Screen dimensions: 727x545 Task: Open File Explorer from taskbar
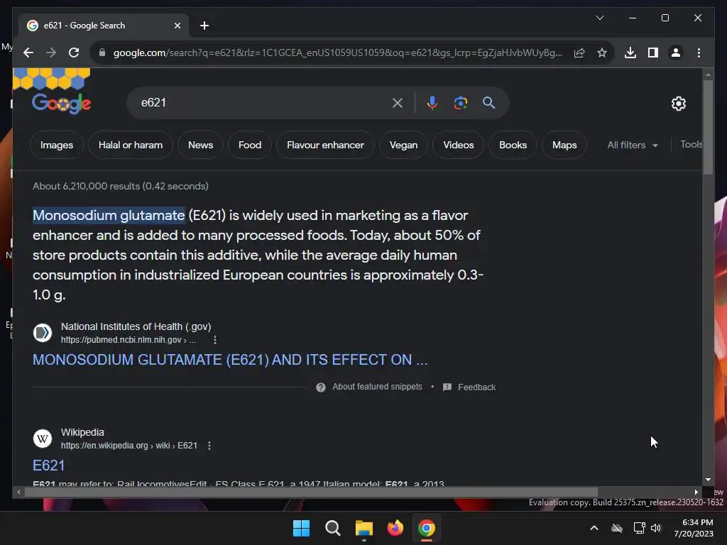(364, 528)
